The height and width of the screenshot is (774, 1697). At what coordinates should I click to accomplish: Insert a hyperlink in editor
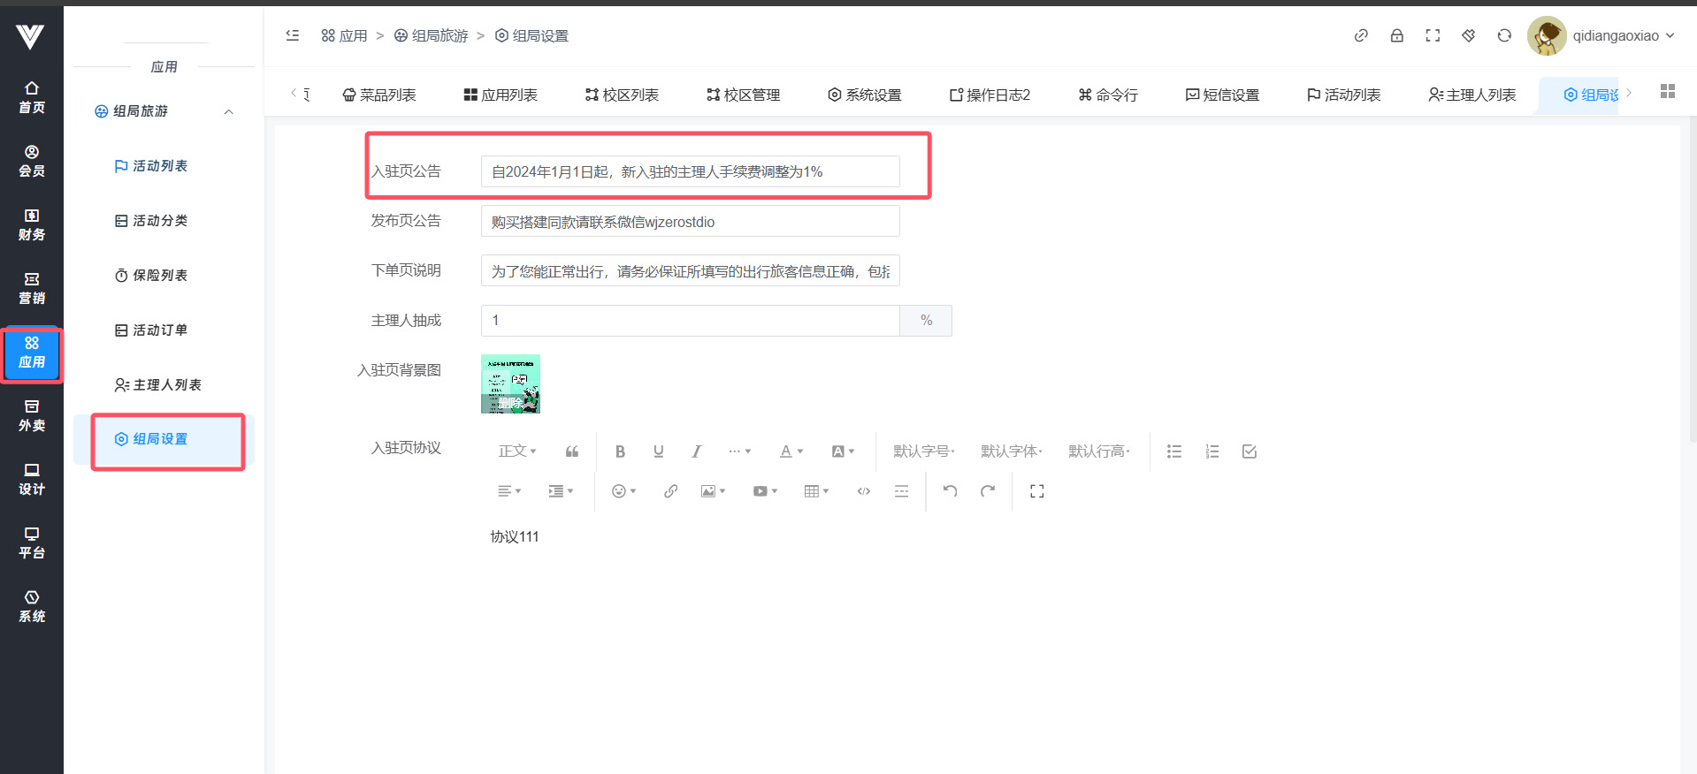click(670, 491)
